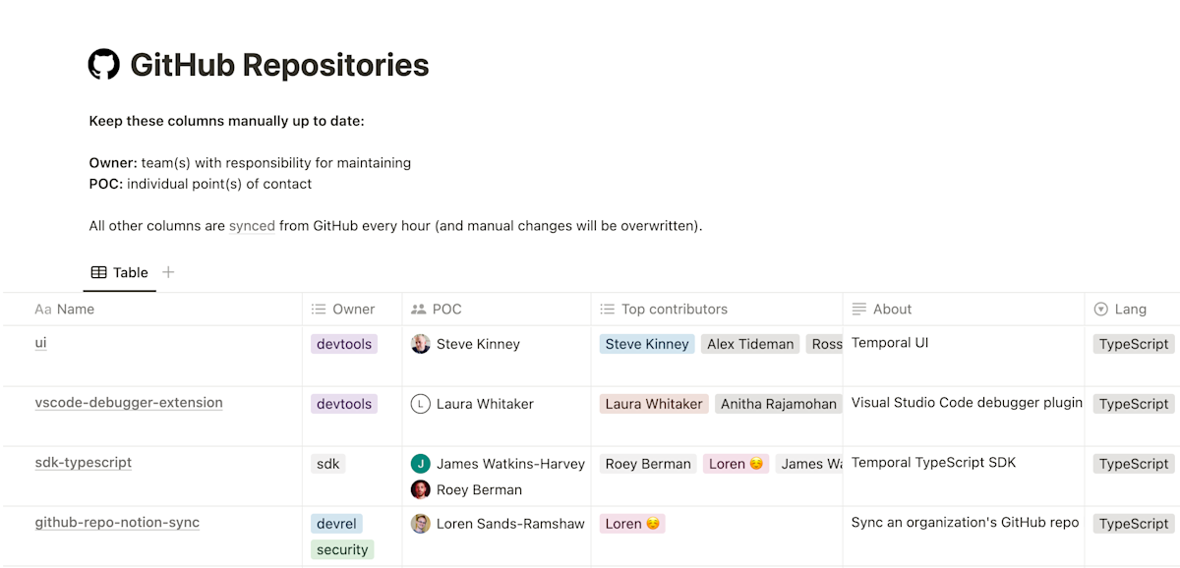This screenshot has width=1180, height=568.
Task: Select the Table view tab
Action: point(120,272)
